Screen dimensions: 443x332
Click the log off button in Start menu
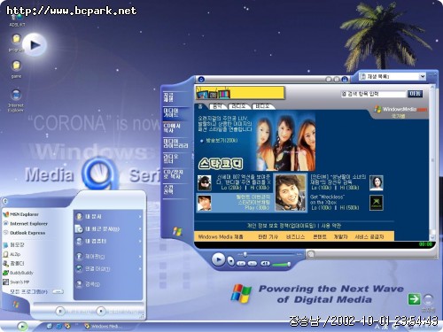pyautogui.click(x=60, y=311)
